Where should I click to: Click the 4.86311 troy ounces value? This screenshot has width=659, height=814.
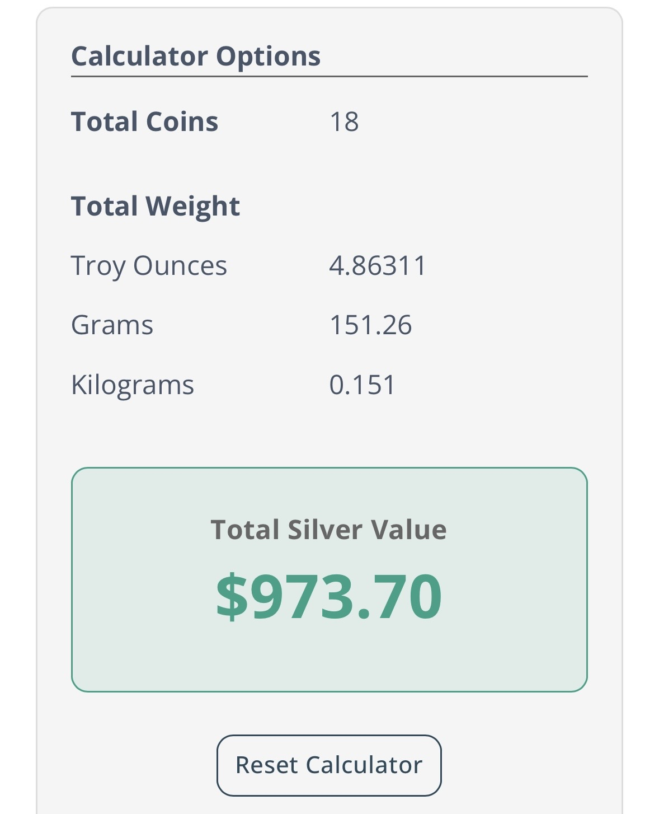[378, 265]
